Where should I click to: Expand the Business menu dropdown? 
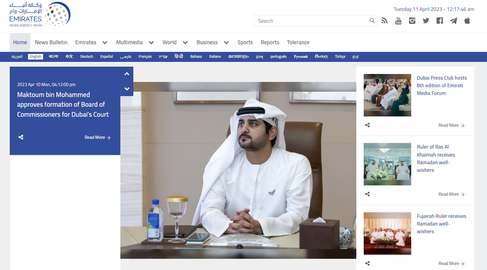point(226,43)
